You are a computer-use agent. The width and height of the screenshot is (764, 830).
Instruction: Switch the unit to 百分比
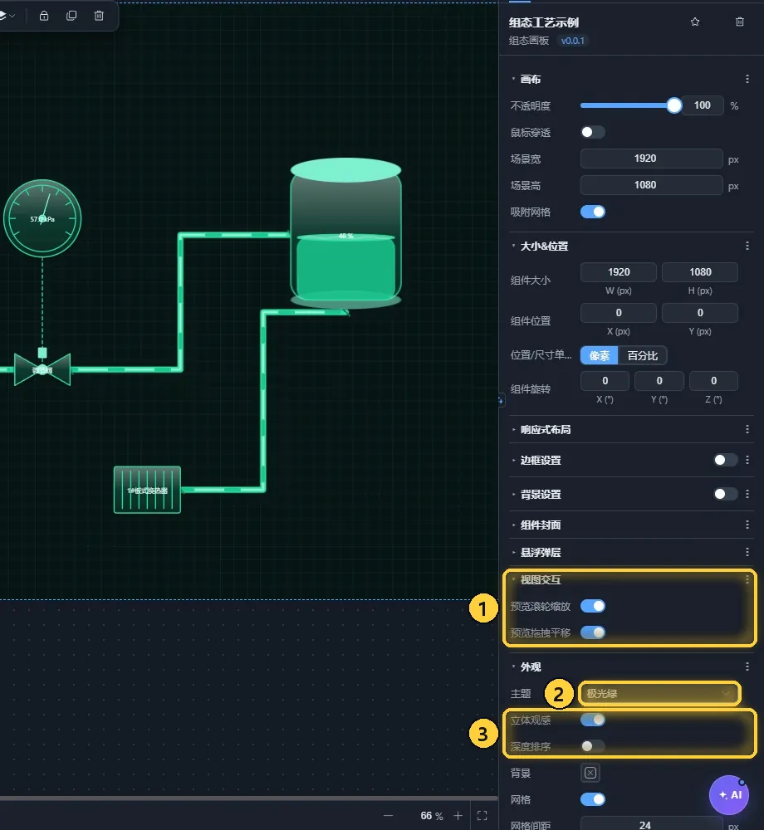pyautogui.click(x=642, y=356)
